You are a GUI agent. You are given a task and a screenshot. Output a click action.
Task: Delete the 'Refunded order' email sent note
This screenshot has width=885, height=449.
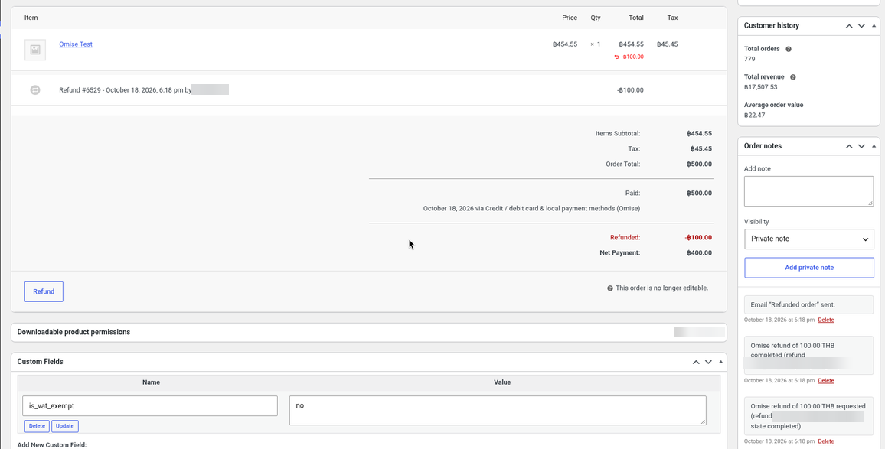(x=826, y=320)
